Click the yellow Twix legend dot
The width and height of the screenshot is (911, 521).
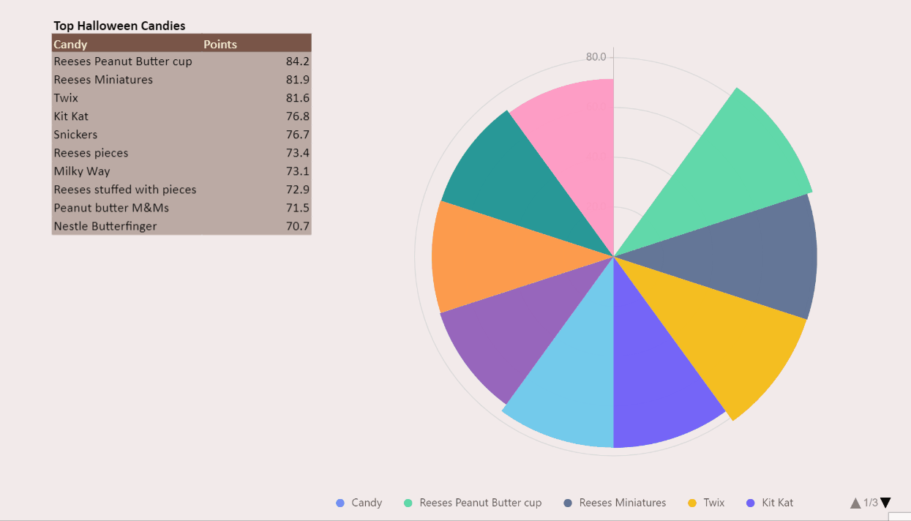coord(692,503)
